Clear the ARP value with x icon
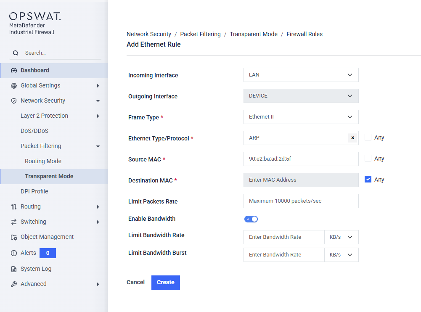421x312 pixels. click(x=352, y=138)
